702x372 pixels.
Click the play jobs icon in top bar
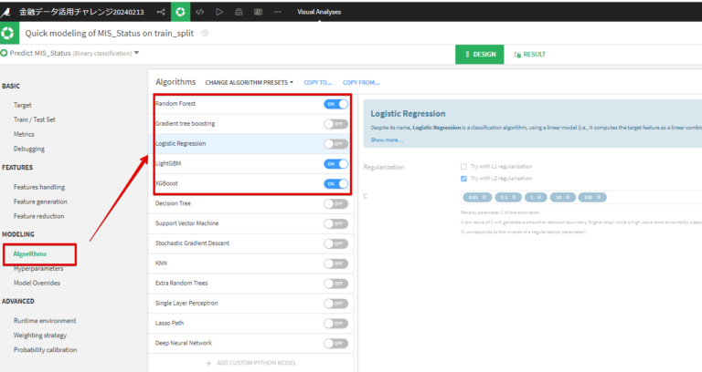pos(219,12)
